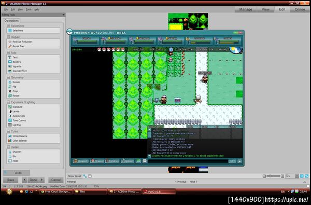Click the Levels button above Save
The height and width of the screenshot is (205, 311).
(x=17, y=173)
